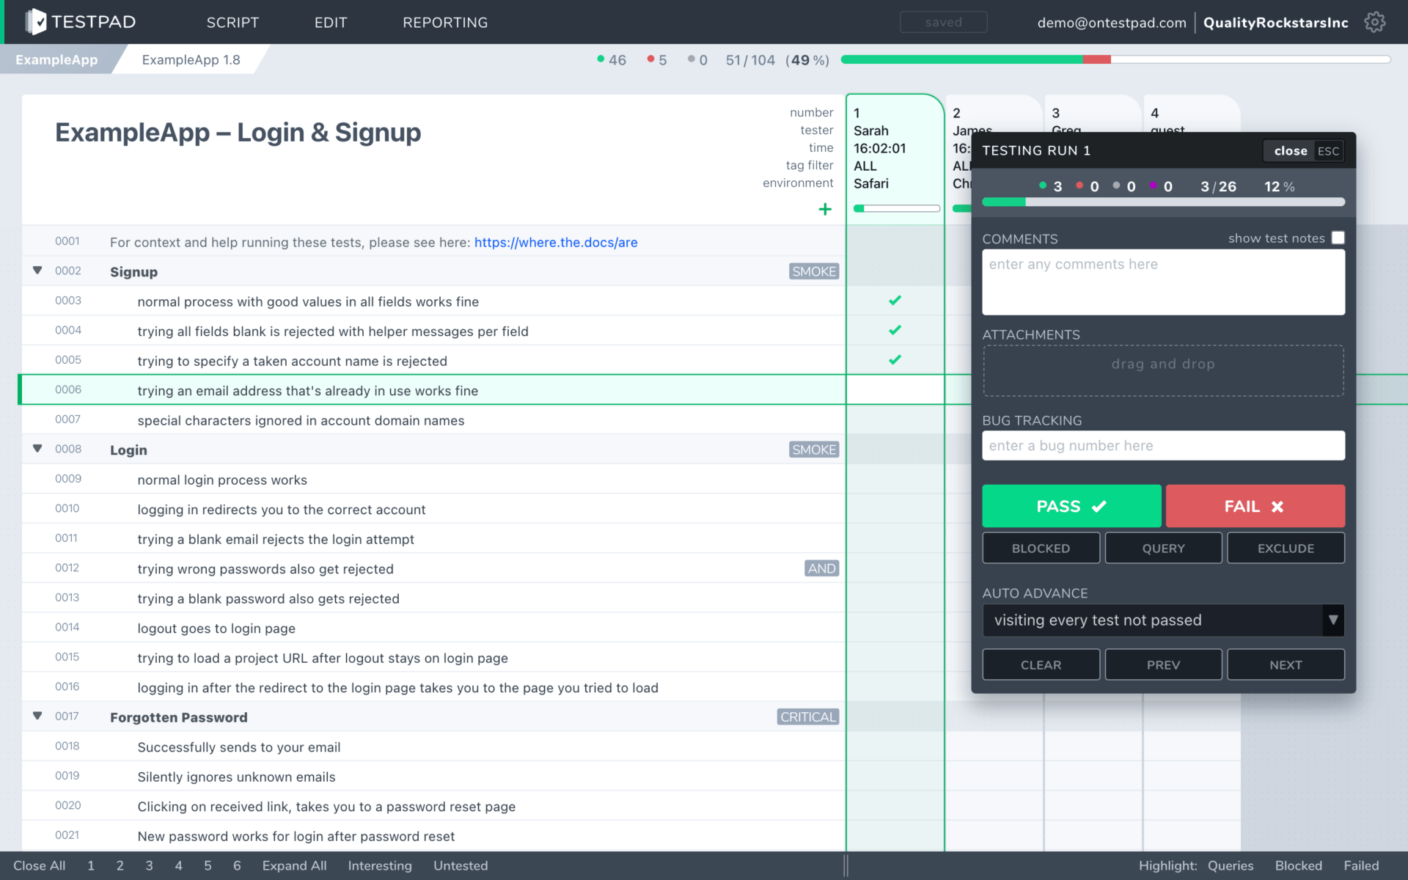1408x880 pixels.
Task: Select the ExampleApp 1.8 tab
Action: pyautogui.click(x=191, y=59)
